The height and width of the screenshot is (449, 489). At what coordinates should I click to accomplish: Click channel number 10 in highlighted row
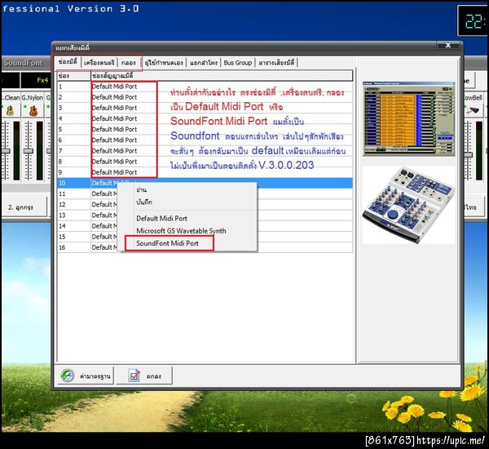(x=62, y=183)
